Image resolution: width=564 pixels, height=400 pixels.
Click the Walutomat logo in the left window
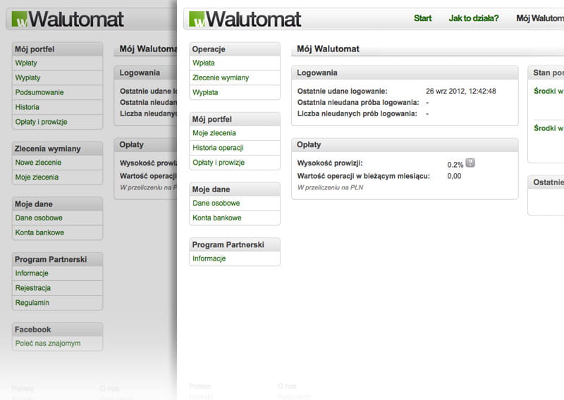68,19
